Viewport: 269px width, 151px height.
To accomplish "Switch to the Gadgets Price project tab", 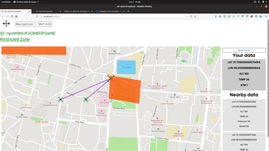I will (x=110, y=11).
